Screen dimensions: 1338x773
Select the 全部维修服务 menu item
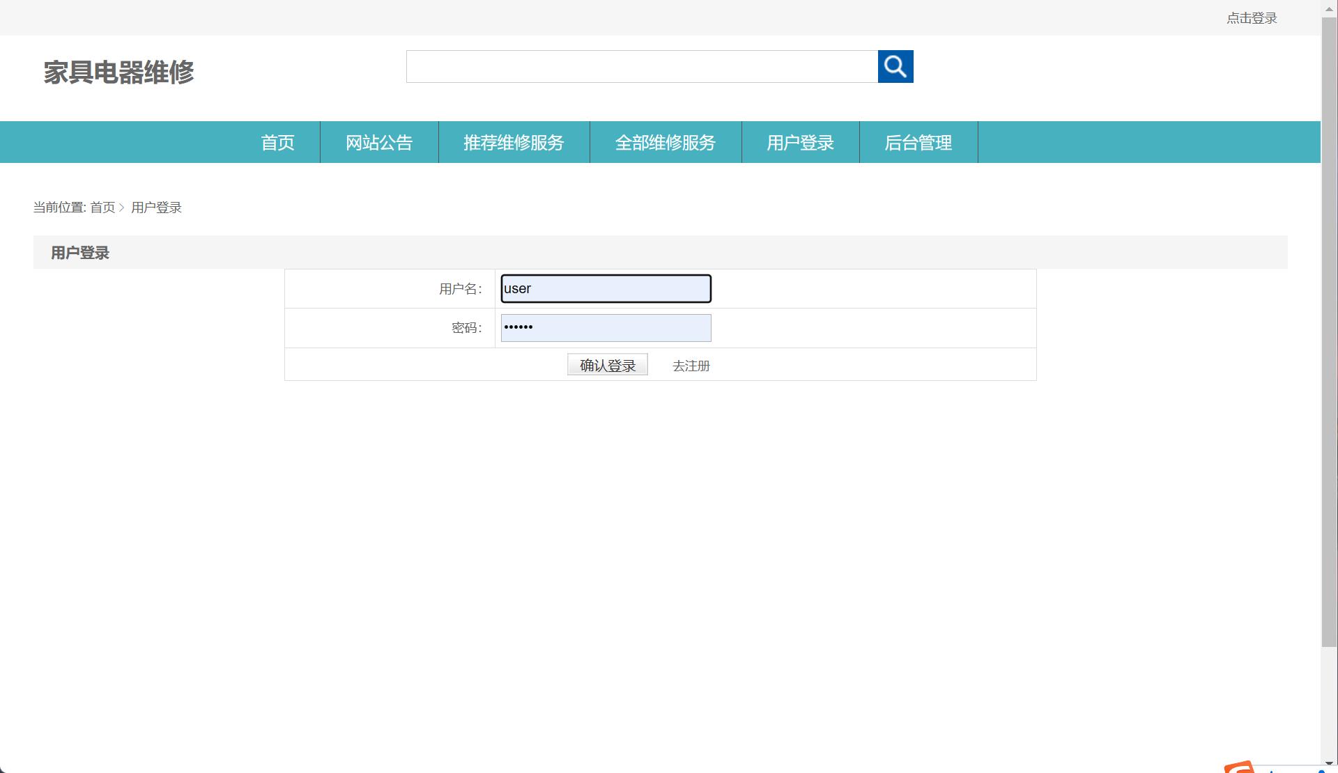point(666,142)
